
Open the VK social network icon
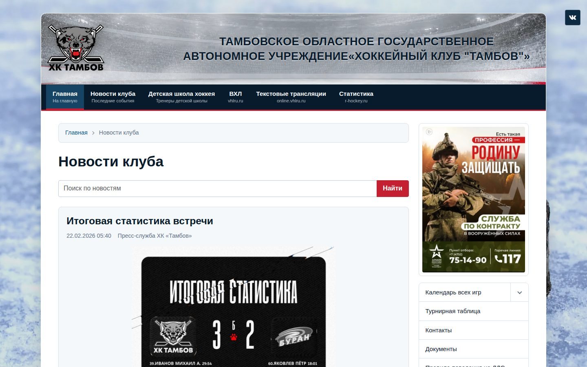[572, 18]
